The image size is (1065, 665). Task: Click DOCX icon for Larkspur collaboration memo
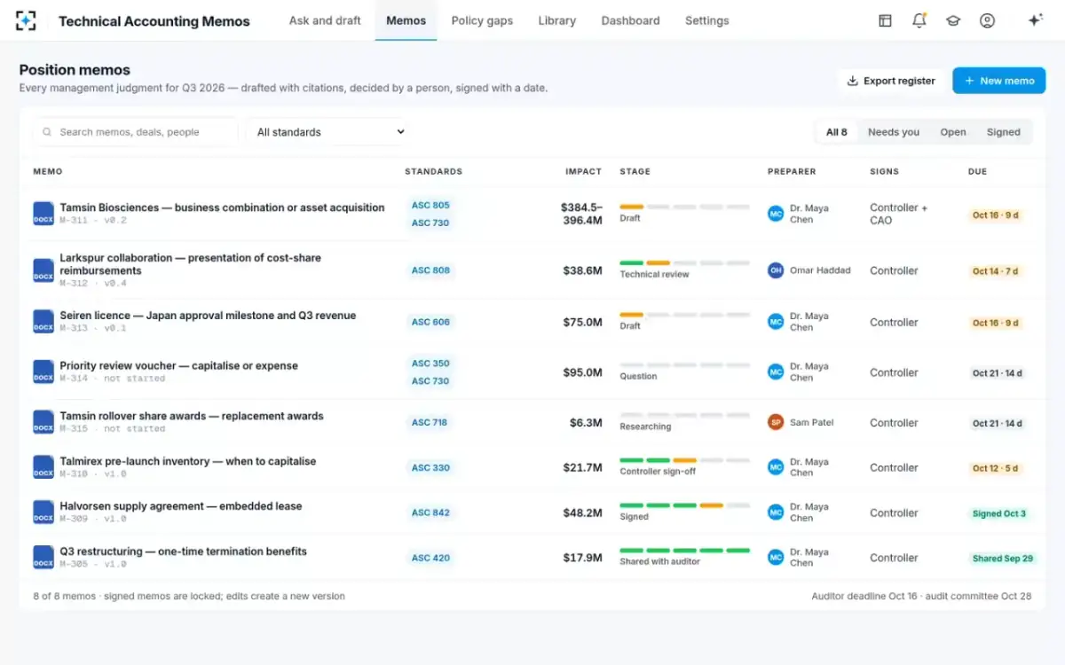43,270
